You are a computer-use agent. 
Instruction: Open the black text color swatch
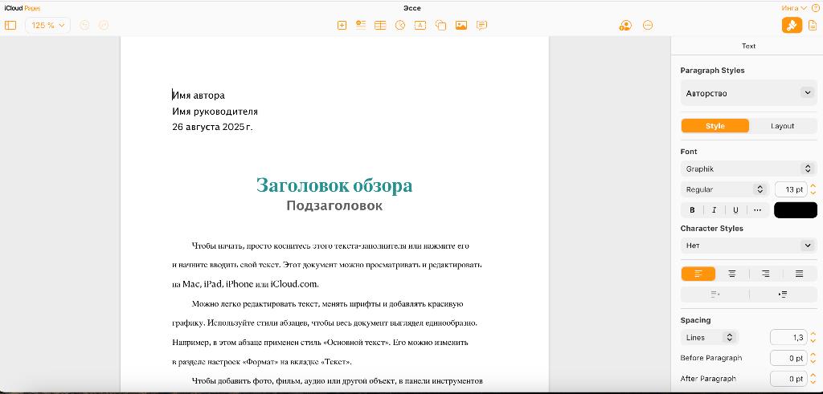pyautogui.click(x=796, y=210)
